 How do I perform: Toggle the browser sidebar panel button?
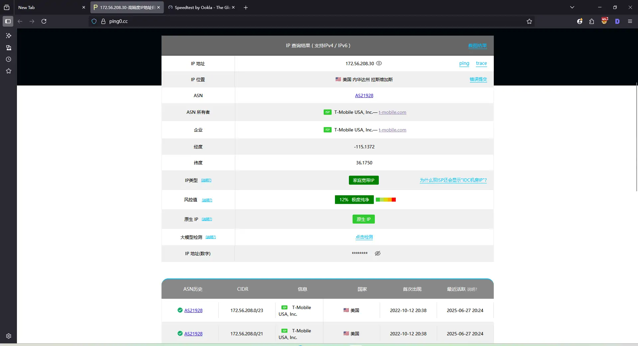pyautogui.click(x=8, y=21)
